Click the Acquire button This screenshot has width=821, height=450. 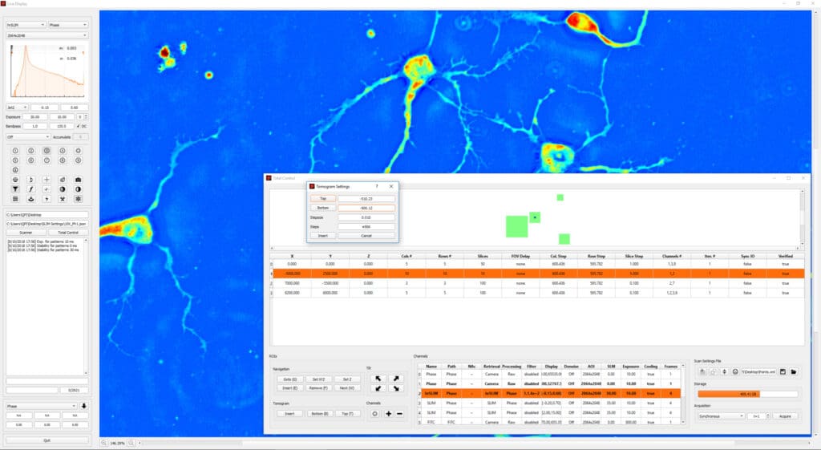[x=784, y=416]
